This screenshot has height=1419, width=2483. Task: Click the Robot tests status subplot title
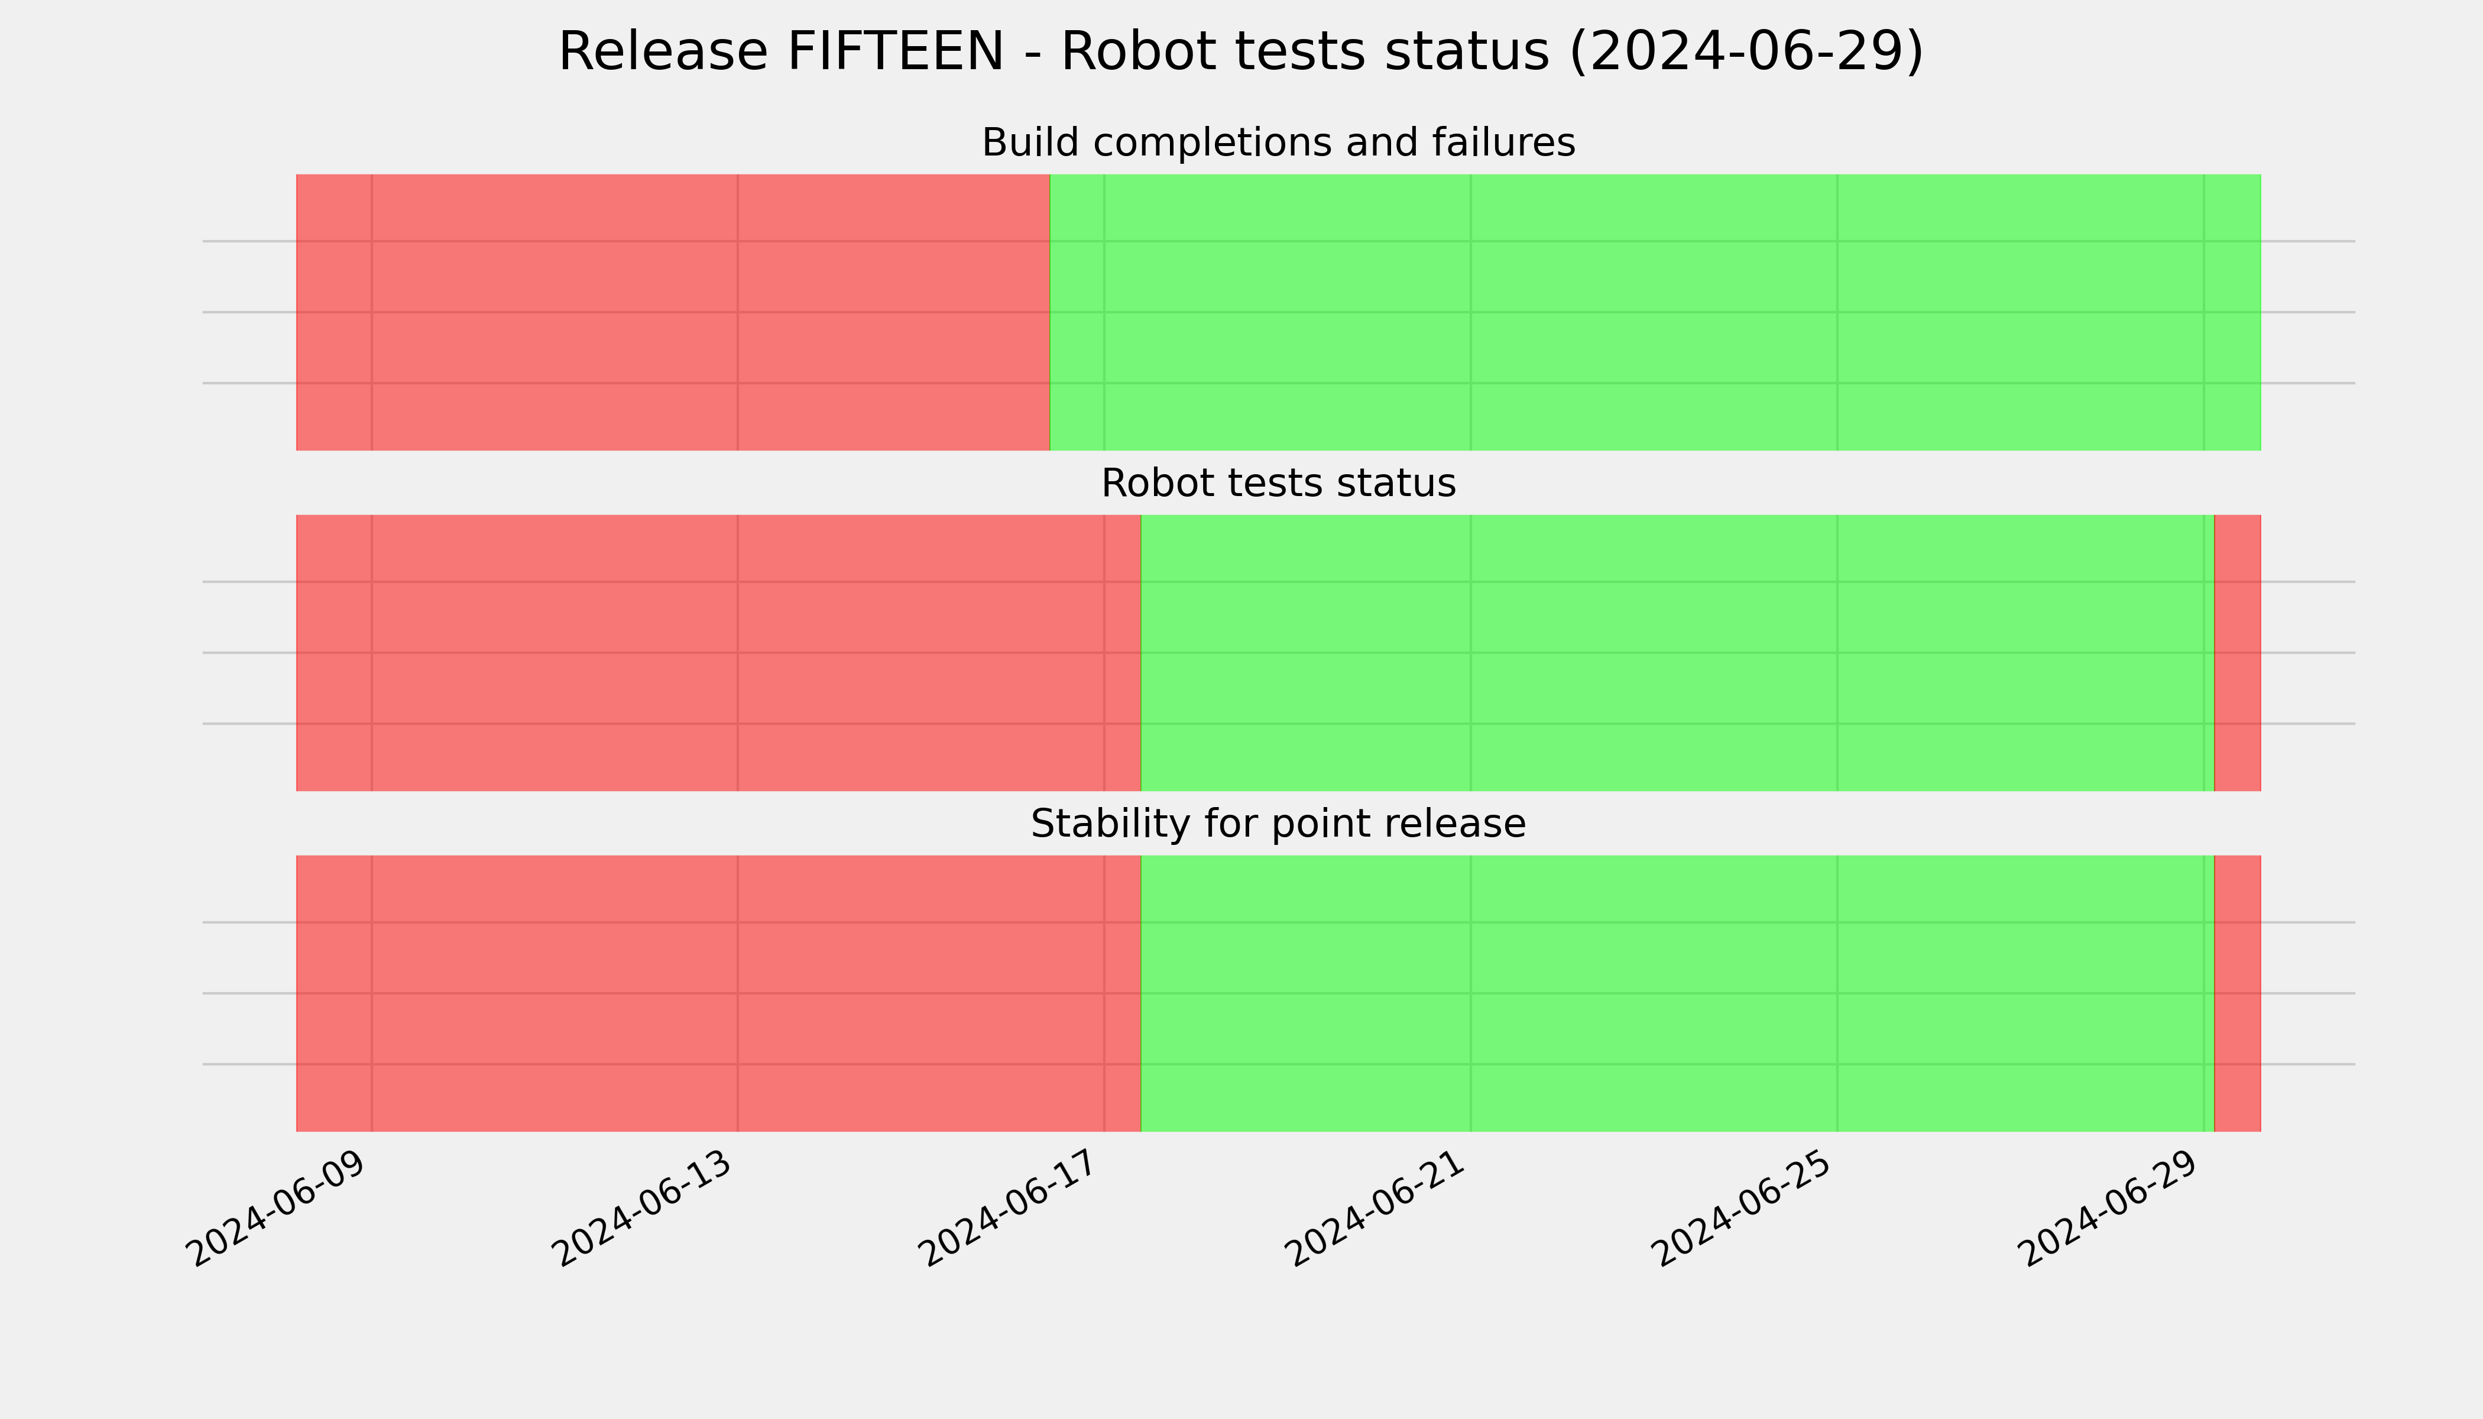coord(1278,484)
